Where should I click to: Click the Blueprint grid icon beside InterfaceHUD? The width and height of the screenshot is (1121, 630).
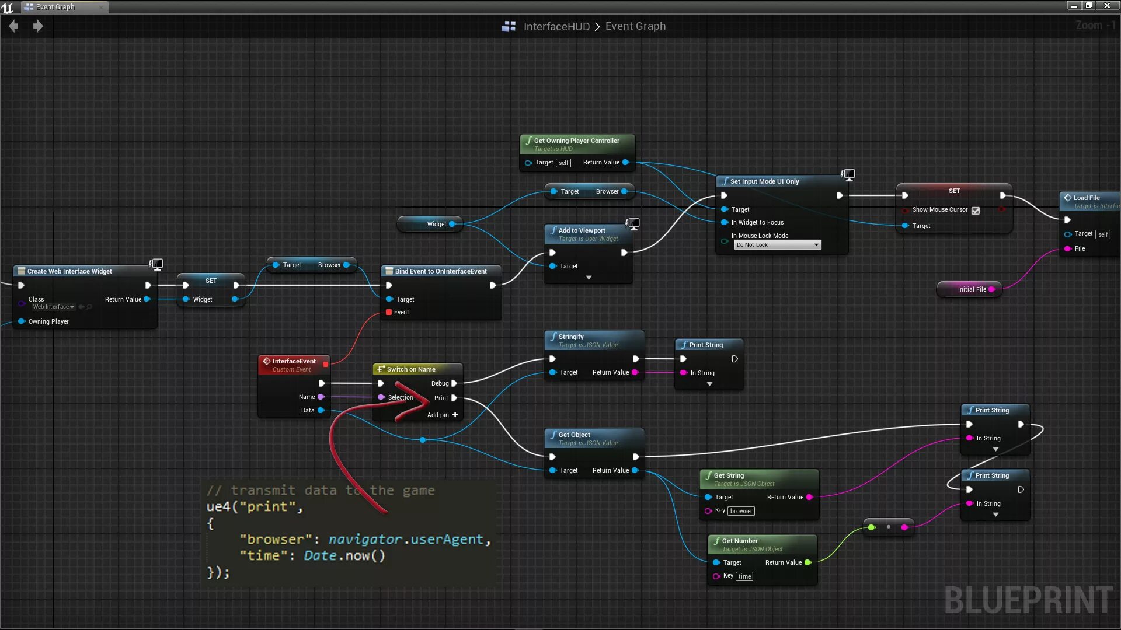[x=509, y=26]
